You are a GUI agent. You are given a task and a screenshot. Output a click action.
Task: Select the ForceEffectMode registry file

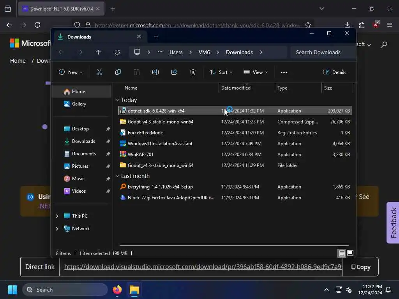click(x=235, y=133)
